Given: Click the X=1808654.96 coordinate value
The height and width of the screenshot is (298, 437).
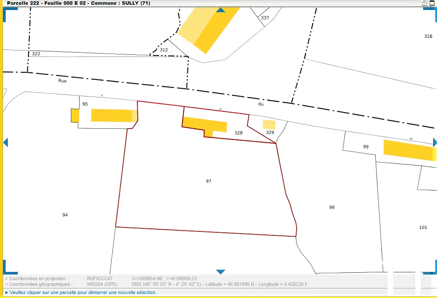Looking at the screenshot, I should pyautogui.click(x=150, y=278).
